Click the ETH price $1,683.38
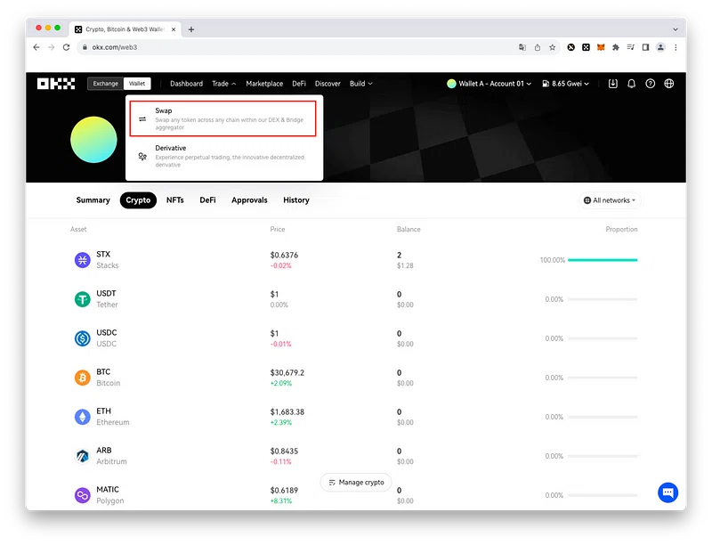Viewport: 712px width, 545px height. click(287, 412)
